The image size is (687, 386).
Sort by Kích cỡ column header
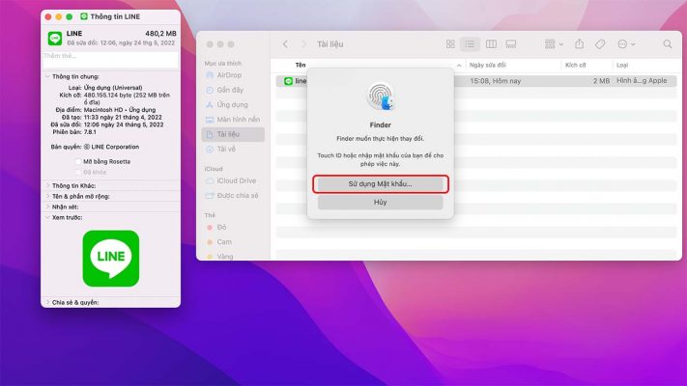(x=575, y=66)
